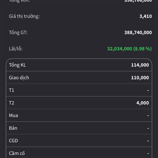Click the dash value in the Bán row
158x158 pixels.
coord(148,128)
